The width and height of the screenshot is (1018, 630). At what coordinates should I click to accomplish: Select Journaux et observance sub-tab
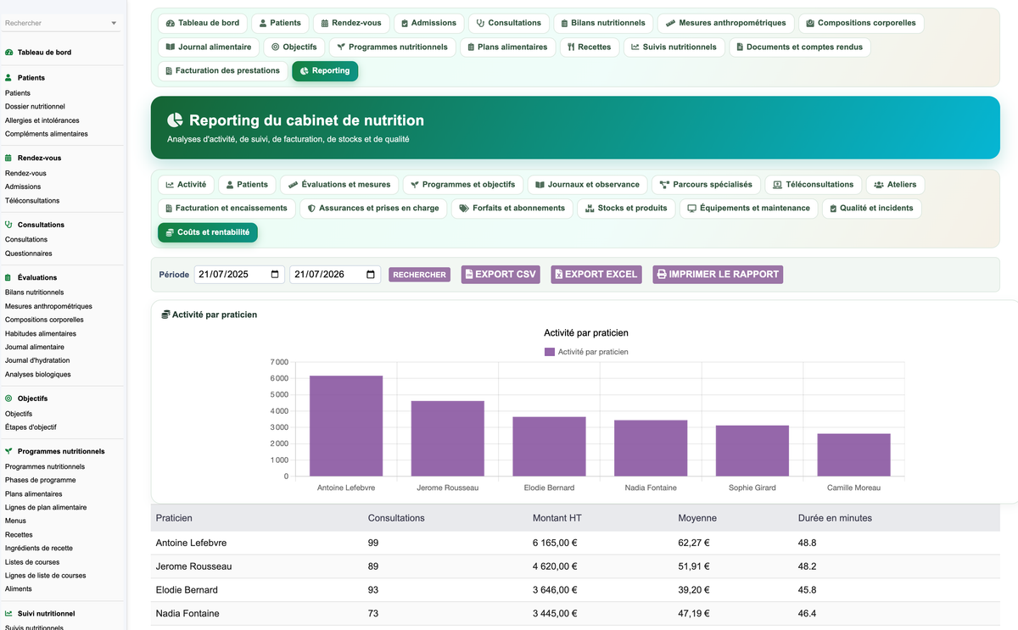point(587,184)
